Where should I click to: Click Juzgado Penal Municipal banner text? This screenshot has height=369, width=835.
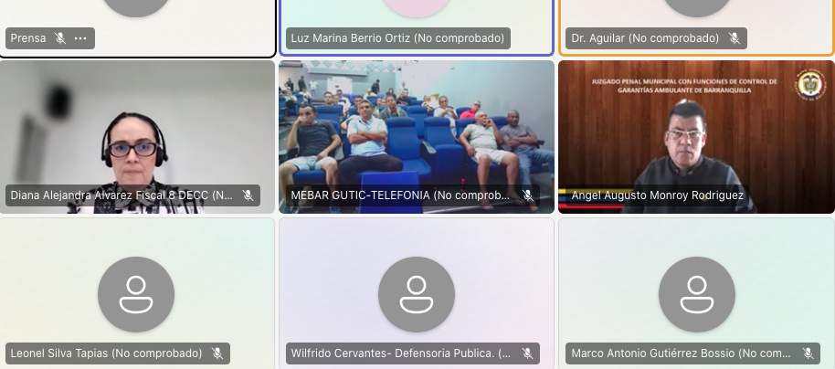pyautogui.click(x=683, y=86)
